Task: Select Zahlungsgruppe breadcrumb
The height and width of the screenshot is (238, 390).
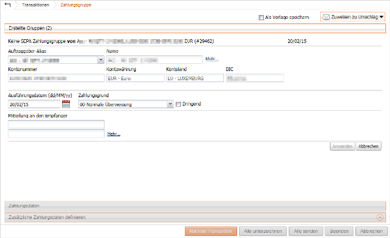Action: click(x=76, y=5)
